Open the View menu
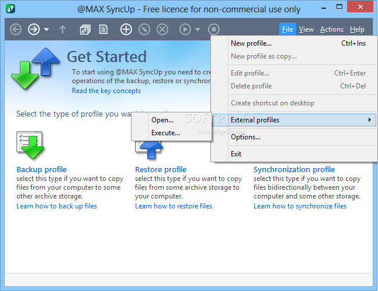This screenshot has width=378, height=291. [x=306, y=29]
